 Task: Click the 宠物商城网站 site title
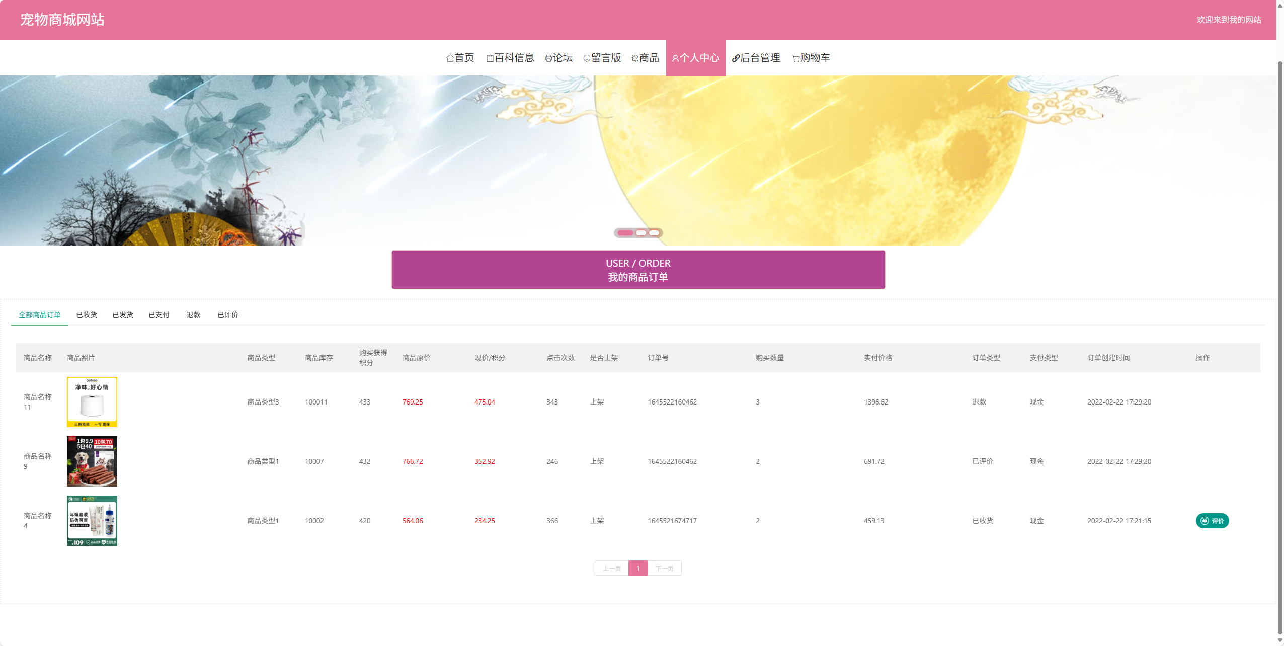[62, 20]
